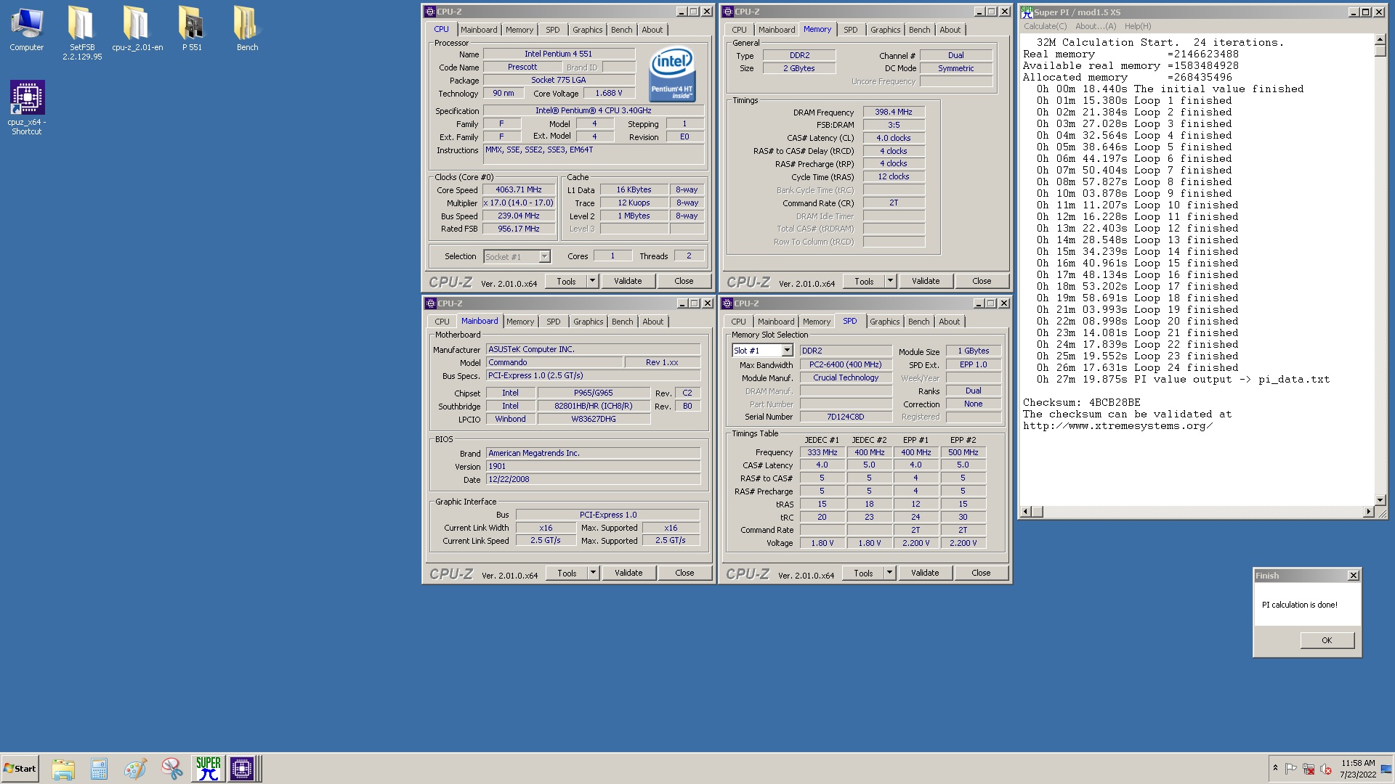The height and width of the screenshot is (784, 1395).
Task: Open the Computer desktop icon
Action: point(27,29)
